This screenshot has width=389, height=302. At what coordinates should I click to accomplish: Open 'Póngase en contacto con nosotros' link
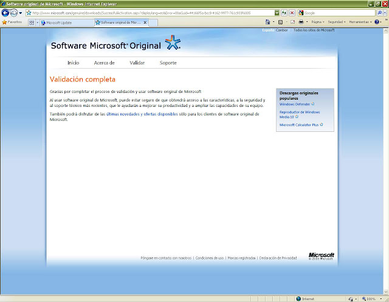(166, 258)
